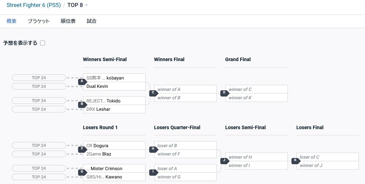Open Street Fighter 6 (PS5) breadcrumb link
365x184 pixels.
(x=33, y=5)
